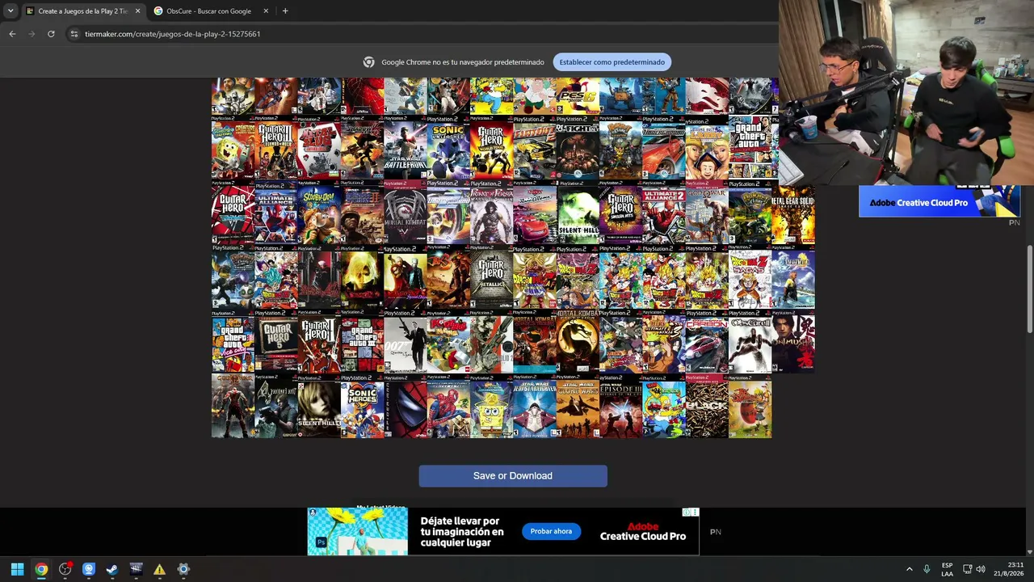Image resolution: width=1034 pixels, height=582 pixels.
Task: Select the Grand Theft Auto III cover
Action: click(x=363, y=343)
